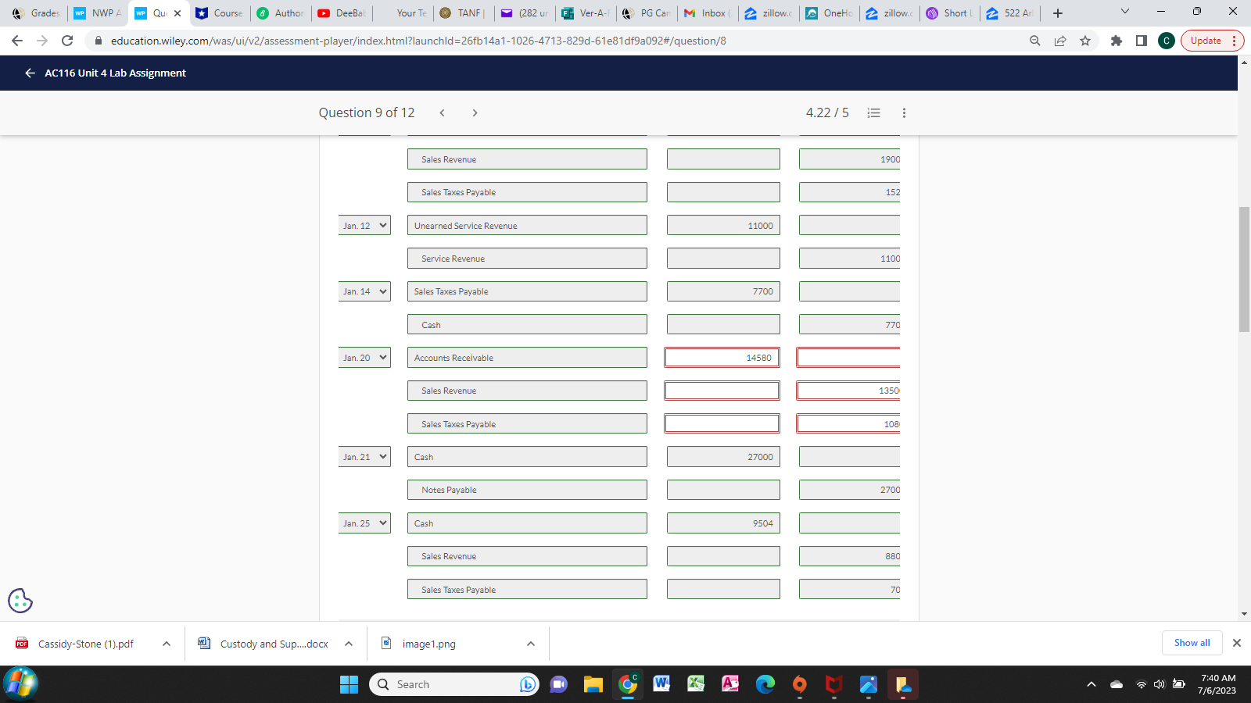Viewport: 1251px width, 703px height.
Task: Go to the next question with right arrow
Action: tap(475, 112)
